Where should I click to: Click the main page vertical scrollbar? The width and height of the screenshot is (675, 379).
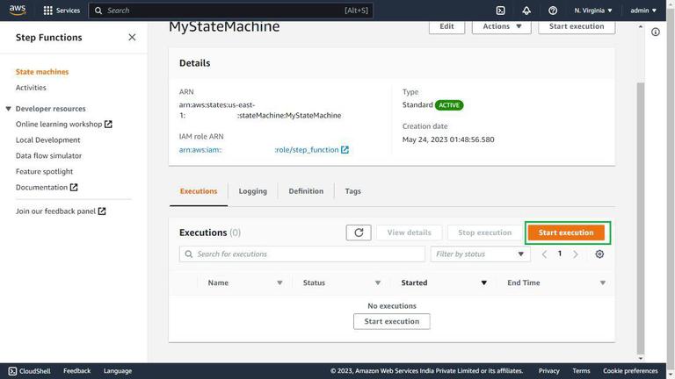(641, 218)
